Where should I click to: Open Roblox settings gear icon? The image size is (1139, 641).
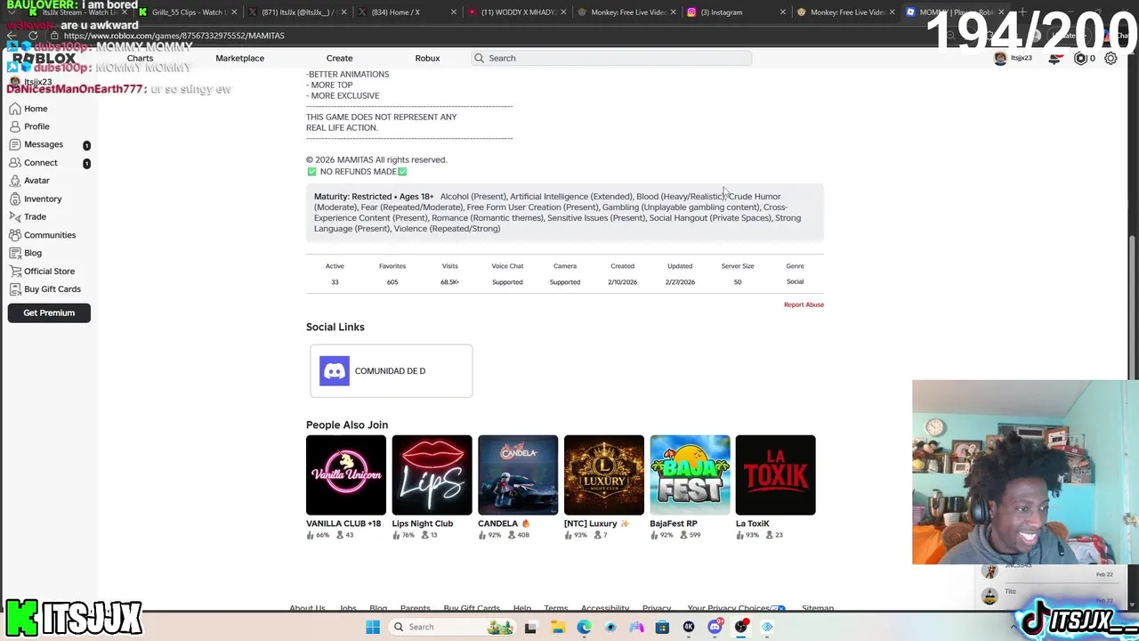(x=1111, y=58)
